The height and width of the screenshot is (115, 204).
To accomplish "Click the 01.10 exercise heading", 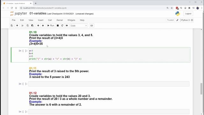I will [33, 32].
